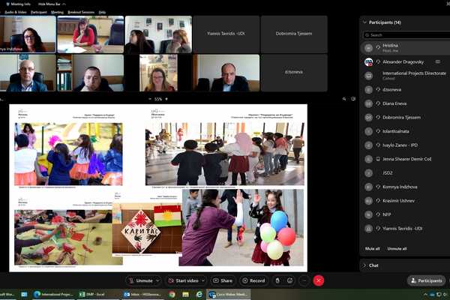Viewport: 450px width, 300px height.
Task: Open Edge International Projects taskbar button
Action: coord(53,294)
